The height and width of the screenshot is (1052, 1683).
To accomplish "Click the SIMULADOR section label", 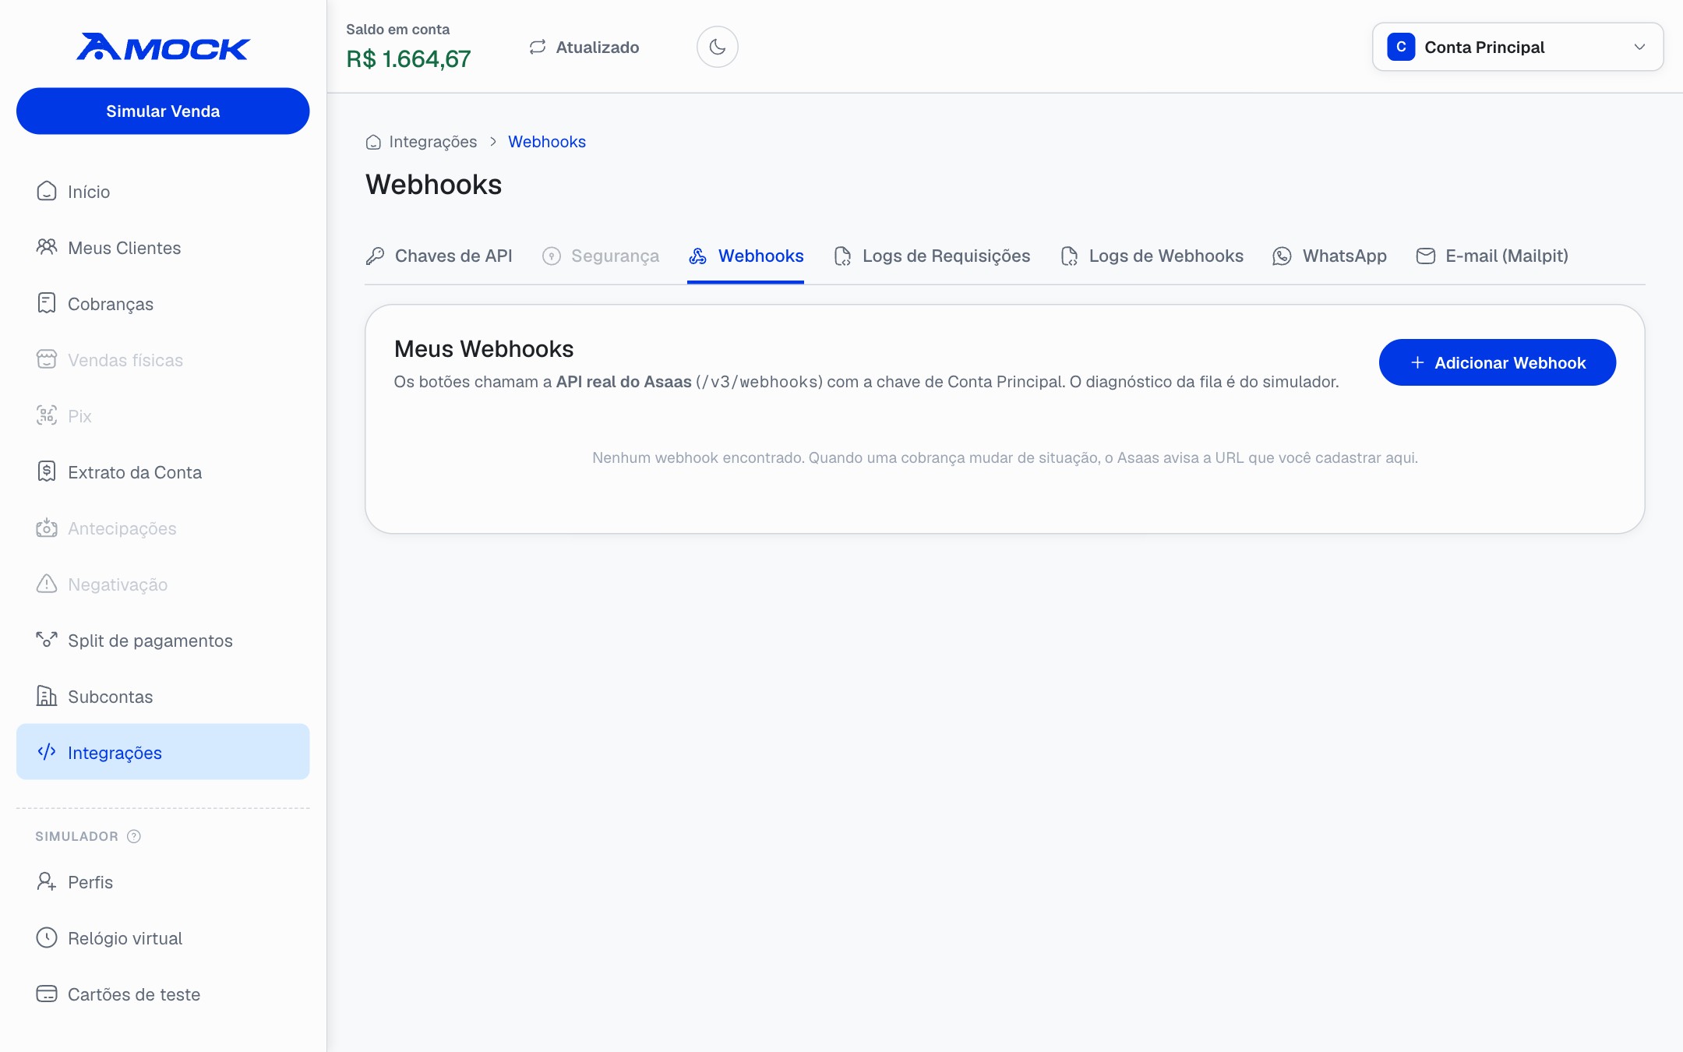I will pyautogui.click(x=76, y=836).
